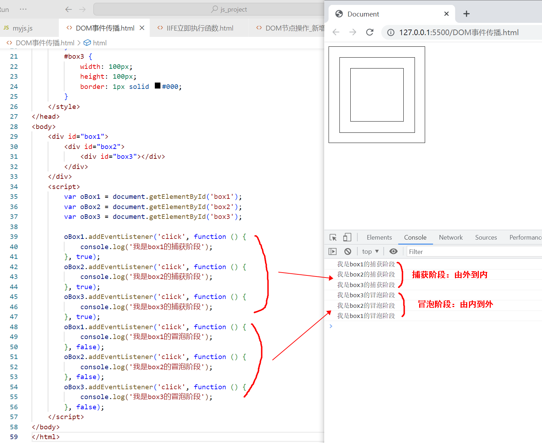The width and height of the screenshot is (542, 443).
Task: Reload the browser page
Action: 370,32
